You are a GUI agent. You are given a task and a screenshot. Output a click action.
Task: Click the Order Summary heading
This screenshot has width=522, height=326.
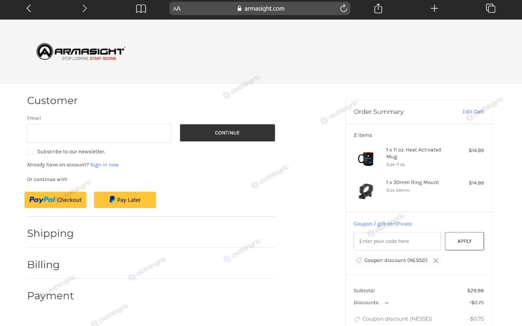378,112
